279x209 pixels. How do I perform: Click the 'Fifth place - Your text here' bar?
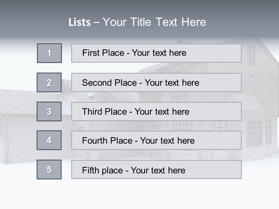pyautogui.click(x=156, y=170)
